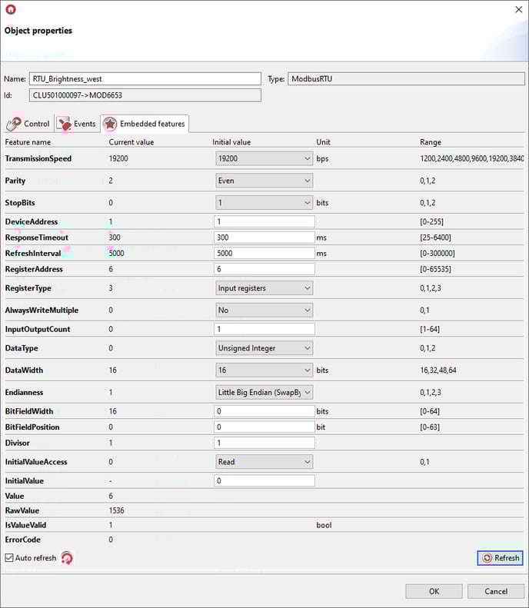Click the Embedded features star icon

(110, 124)
